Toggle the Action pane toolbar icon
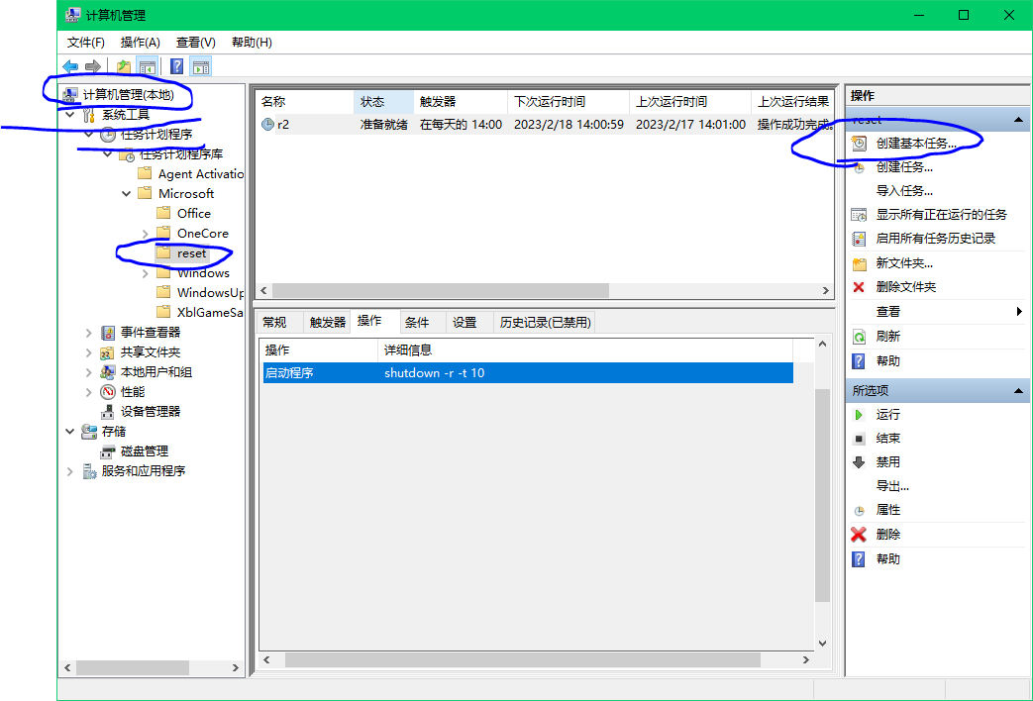 coord(200,66)
